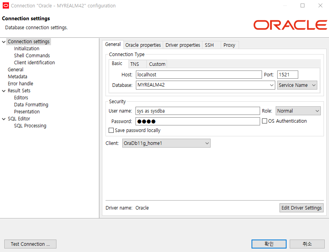Viewport: 329px width, 252px height.
Task: Open the Database name dropdown
Action: [x=271, y=85]
